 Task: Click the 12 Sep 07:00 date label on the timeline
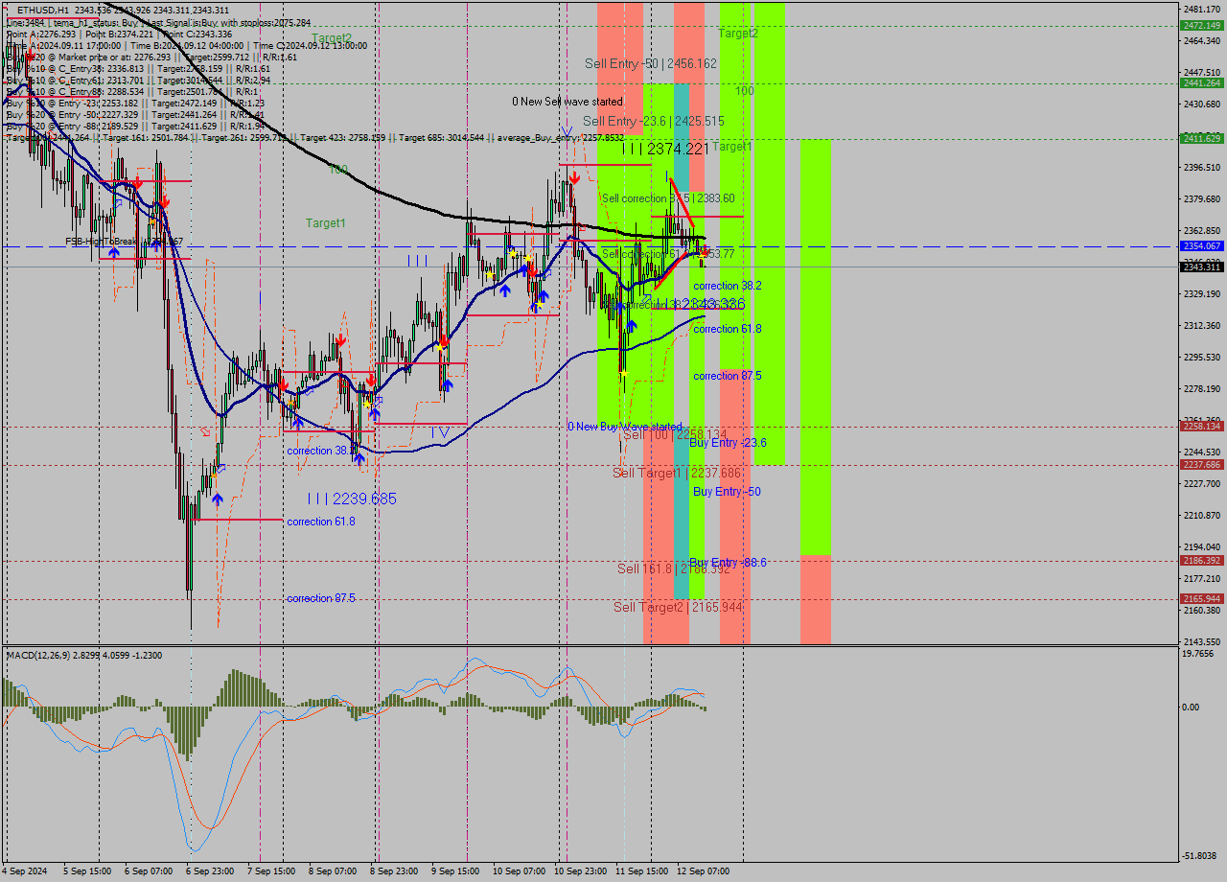click(705, 872)
